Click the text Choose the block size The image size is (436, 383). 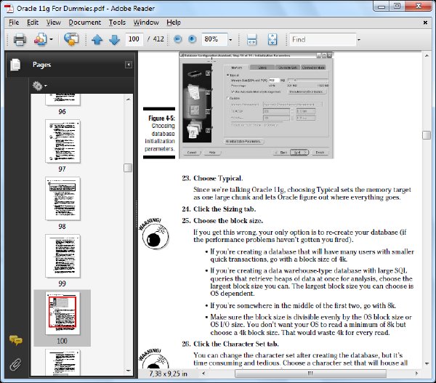click(228, 221)
